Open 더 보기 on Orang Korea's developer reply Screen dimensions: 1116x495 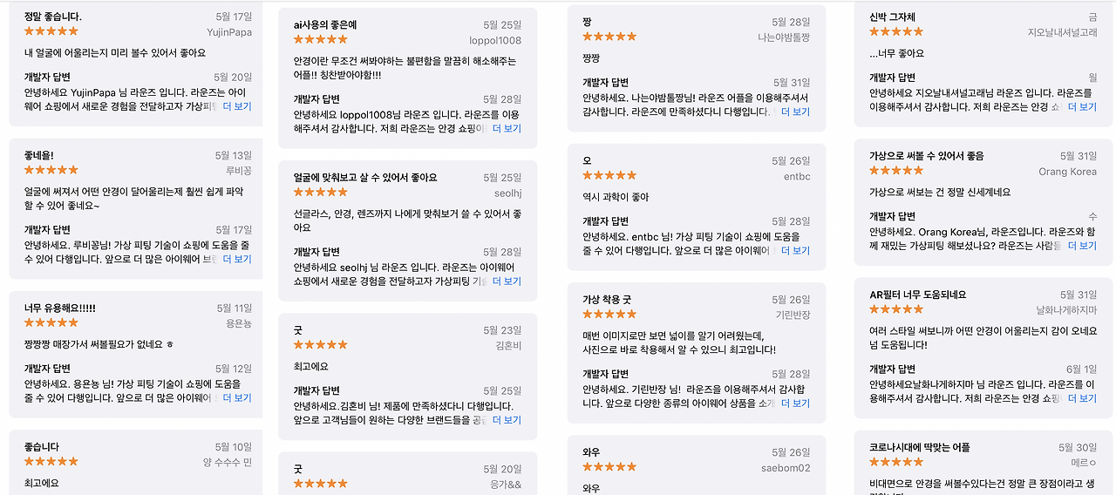tap(1082, 246)
